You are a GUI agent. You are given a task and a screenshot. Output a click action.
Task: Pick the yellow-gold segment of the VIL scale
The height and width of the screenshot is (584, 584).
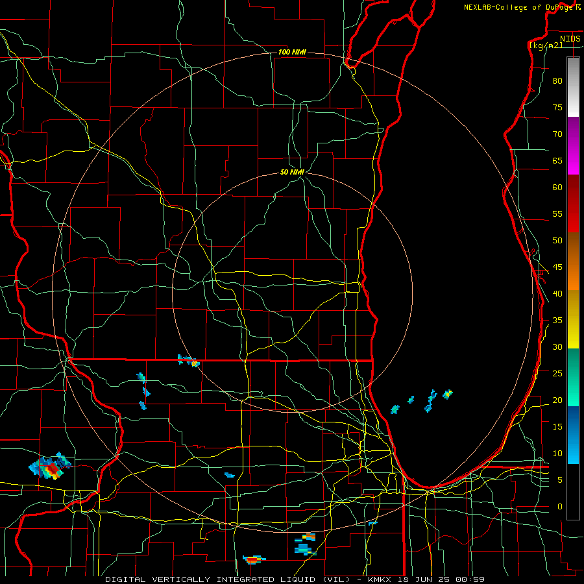[x=573, y=319]
